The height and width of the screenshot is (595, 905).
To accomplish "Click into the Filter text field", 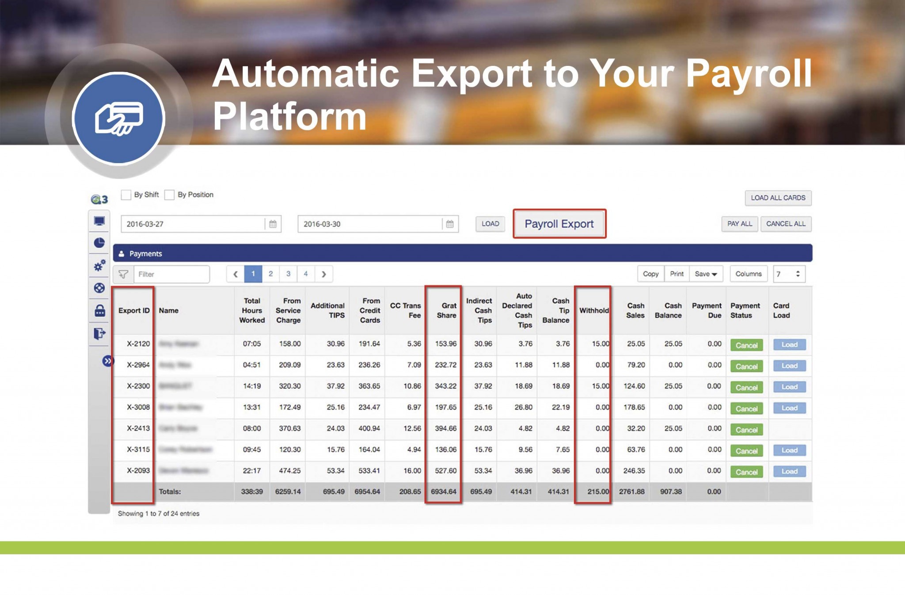I will point(171,275).
